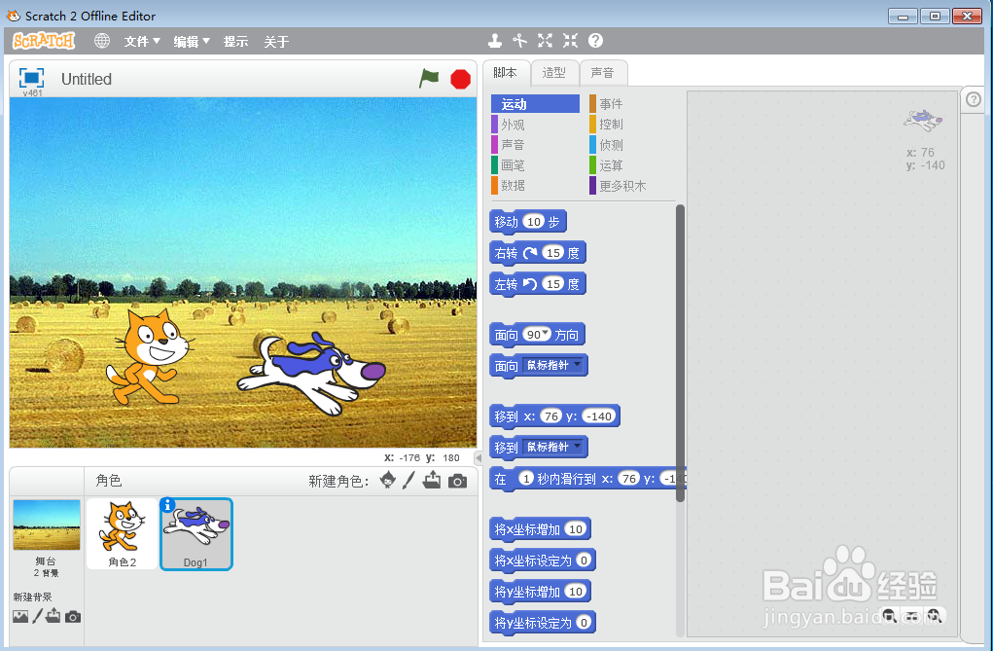The width and height of the screenshot is (993, 651).
Task: Open direction dropdown in 面向 90 方向 block
Action: (x=546, y=334)
